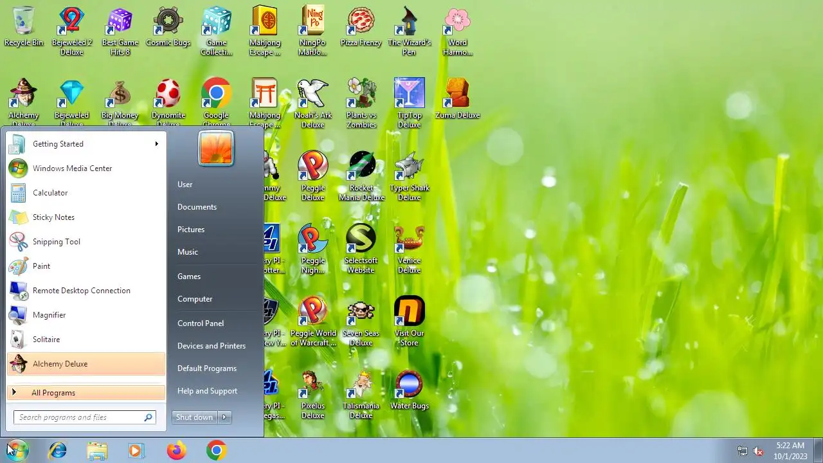This screenshot has height=463, width=823.
Task: Launch Noah's Ark Deluxe shortcut
Action: click(x=313, y=104)
